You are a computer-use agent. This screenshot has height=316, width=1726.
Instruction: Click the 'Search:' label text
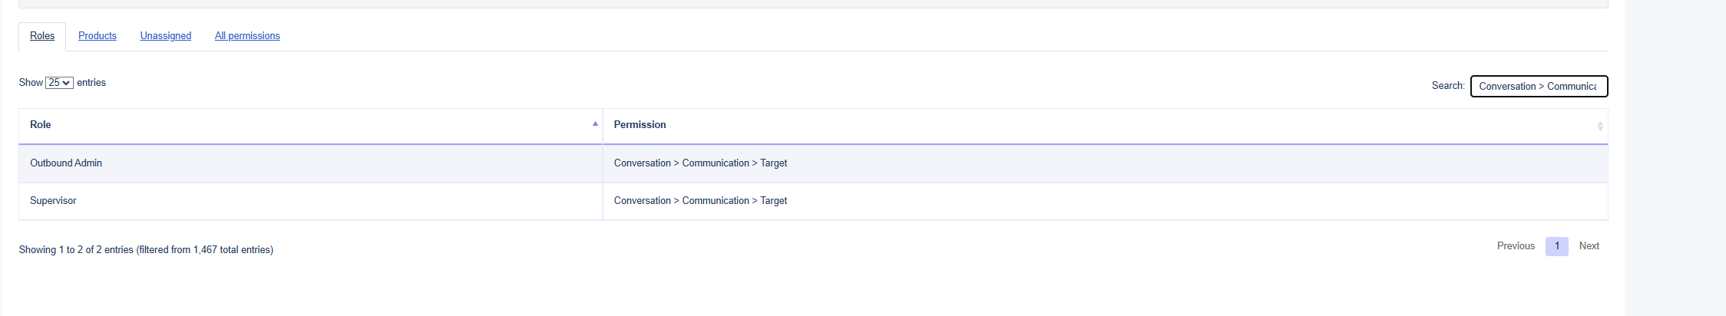1447,86
